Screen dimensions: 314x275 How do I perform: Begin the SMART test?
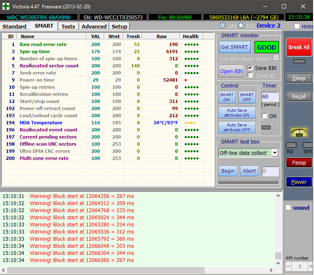(228, 171)
